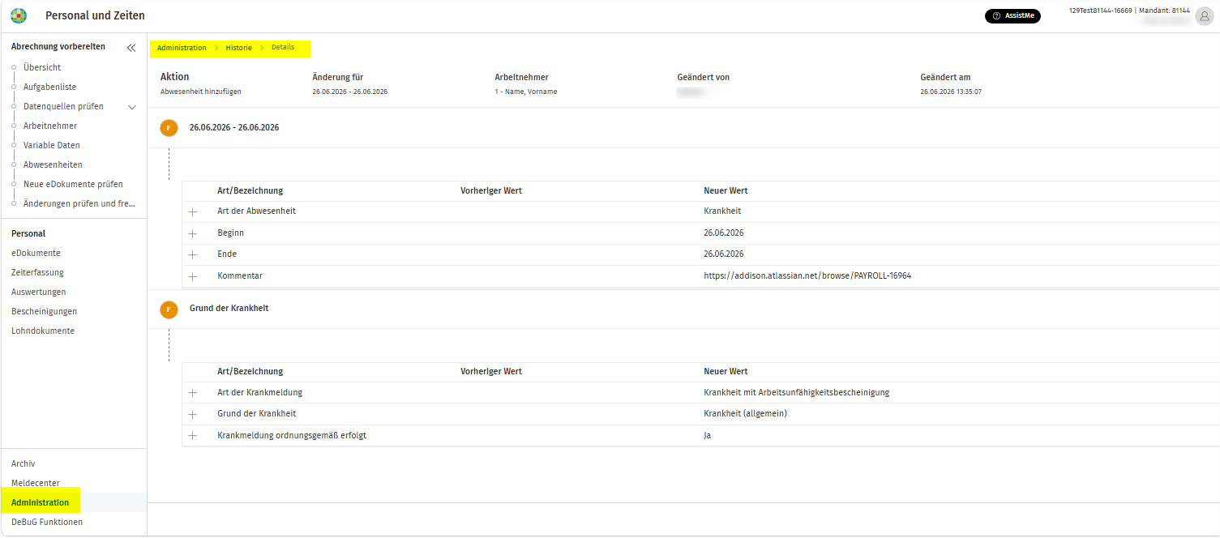Viewport: 1220px width, 538px height.
Task: Open Neue eDokumente prüfen
Action: click(x=73, y=184)
